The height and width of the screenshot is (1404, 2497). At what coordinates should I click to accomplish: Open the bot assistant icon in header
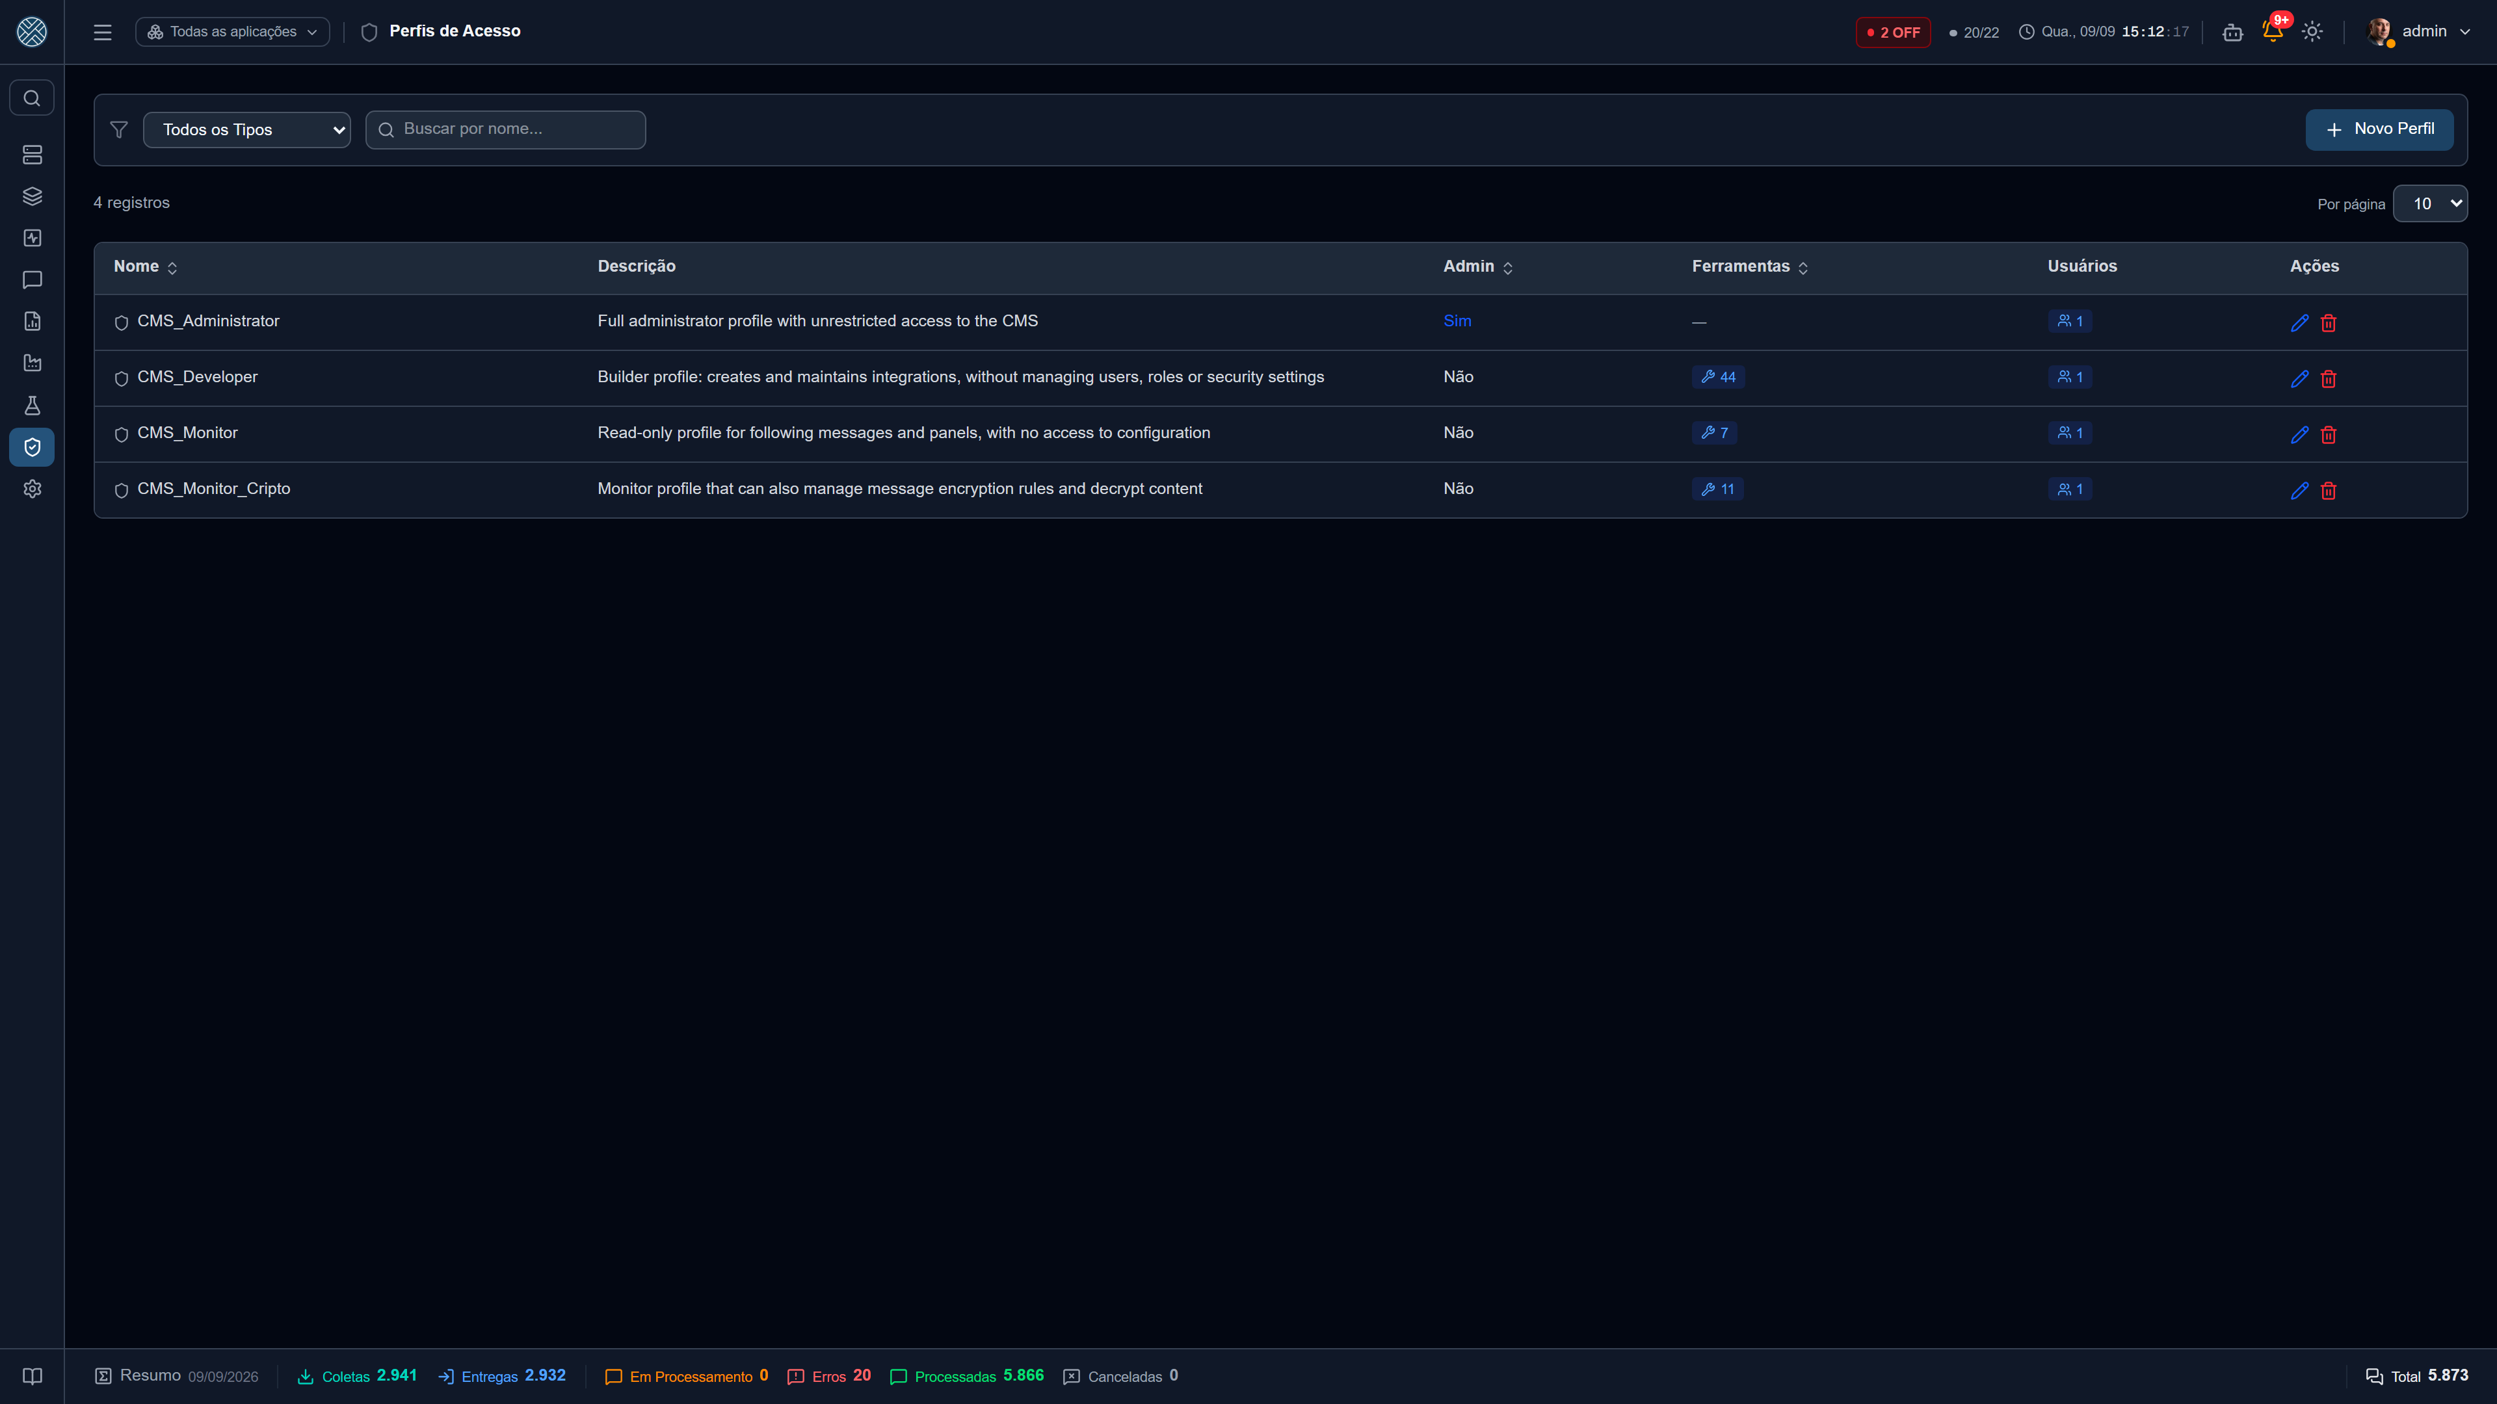click(2232, 32)
